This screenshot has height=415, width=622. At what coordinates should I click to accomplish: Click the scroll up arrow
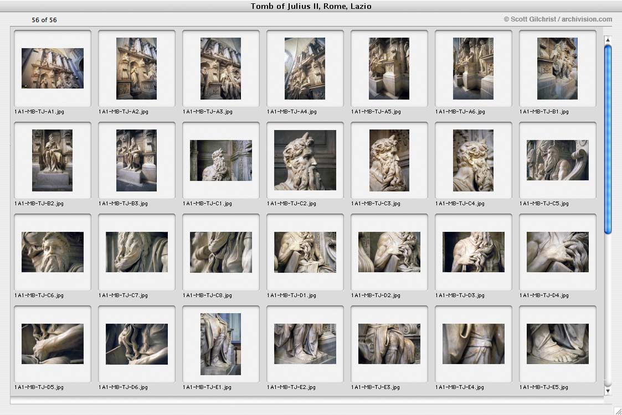click(608, 40)
